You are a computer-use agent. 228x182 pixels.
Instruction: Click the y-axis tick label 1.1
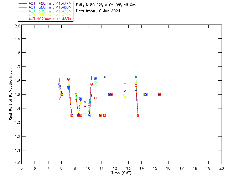tap(17, 150)
